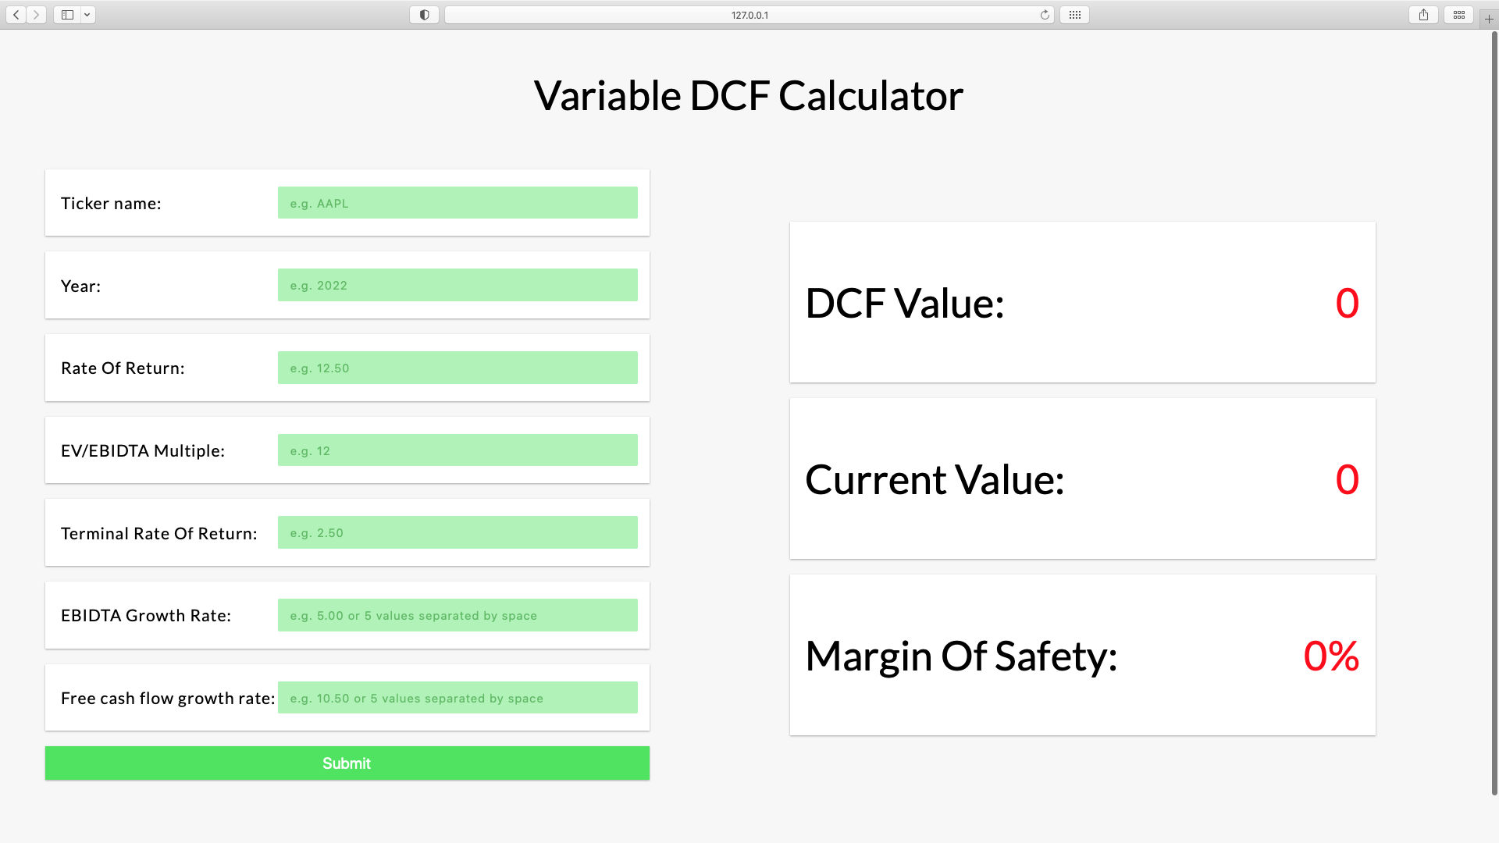The width and height of the screenshot is (1499, 843).
Task: Click the Year input field
Action: click(x=458, y=285)
